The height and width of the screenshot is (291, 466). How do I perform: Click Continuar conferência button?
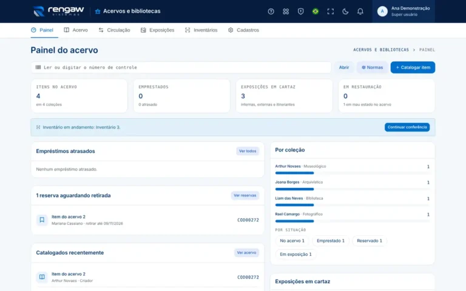407,127
